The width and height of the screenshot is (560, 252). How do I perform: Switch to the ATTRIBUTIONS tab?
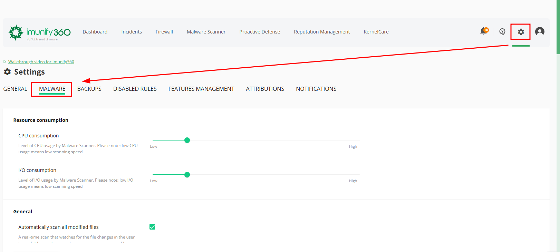[x=265, y=89]
